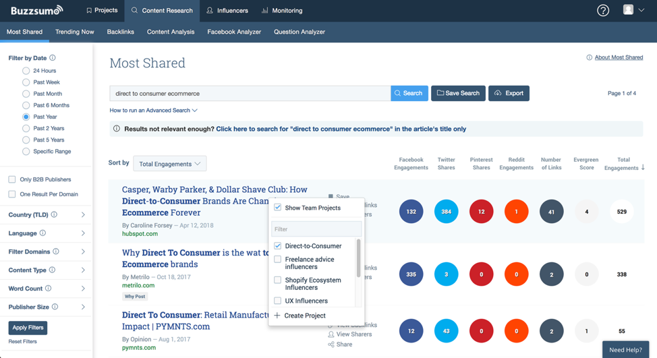Click the View Sharers person icon
The image size is (657, 358).
click(331, 334)
